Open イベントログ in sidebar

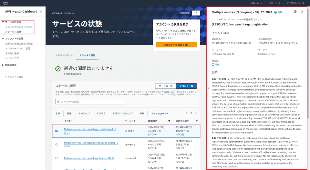pyautogui.click(x=12, y=58)
